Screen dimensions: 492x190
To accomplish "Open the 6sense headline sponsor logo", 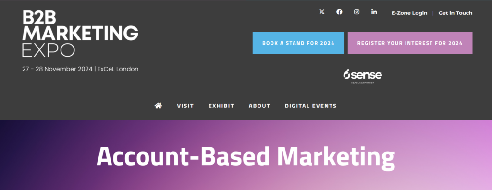I will tap(362, 76).
